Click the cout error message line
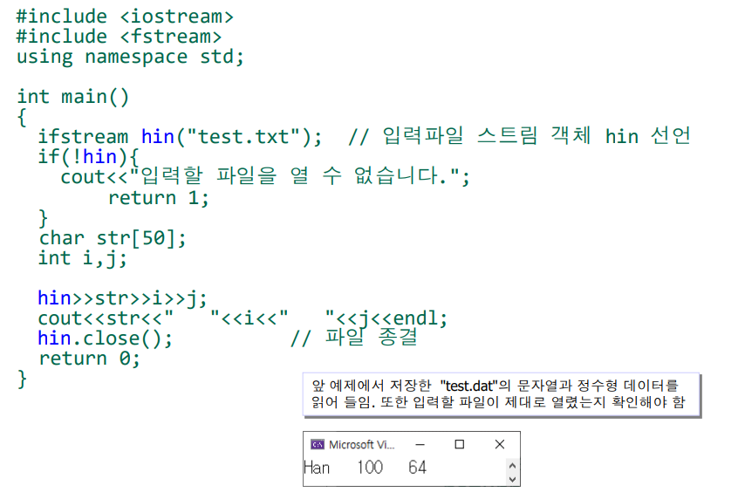Viewport: 745px width, 499px height. (x=265, y=177)
